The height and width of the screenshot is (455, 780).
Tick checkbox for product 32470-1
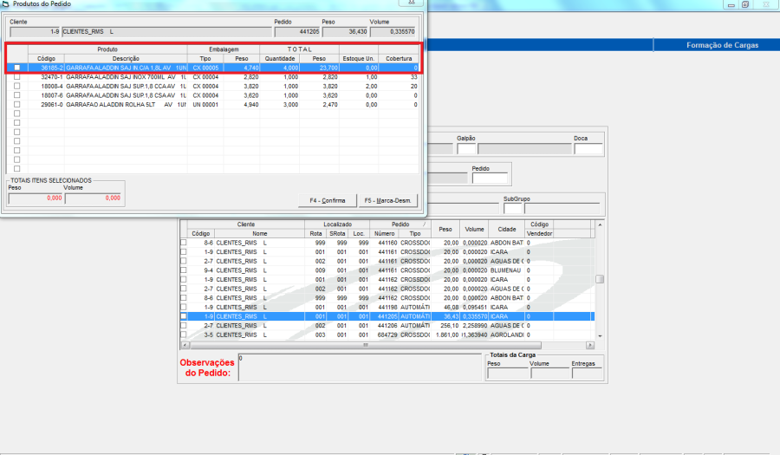17,76
